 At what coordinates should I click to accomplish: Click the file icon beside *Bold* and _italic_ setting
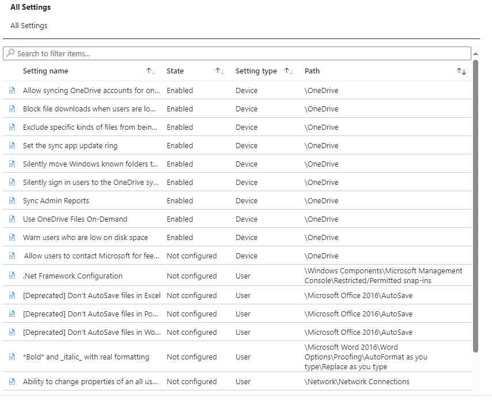12,357
